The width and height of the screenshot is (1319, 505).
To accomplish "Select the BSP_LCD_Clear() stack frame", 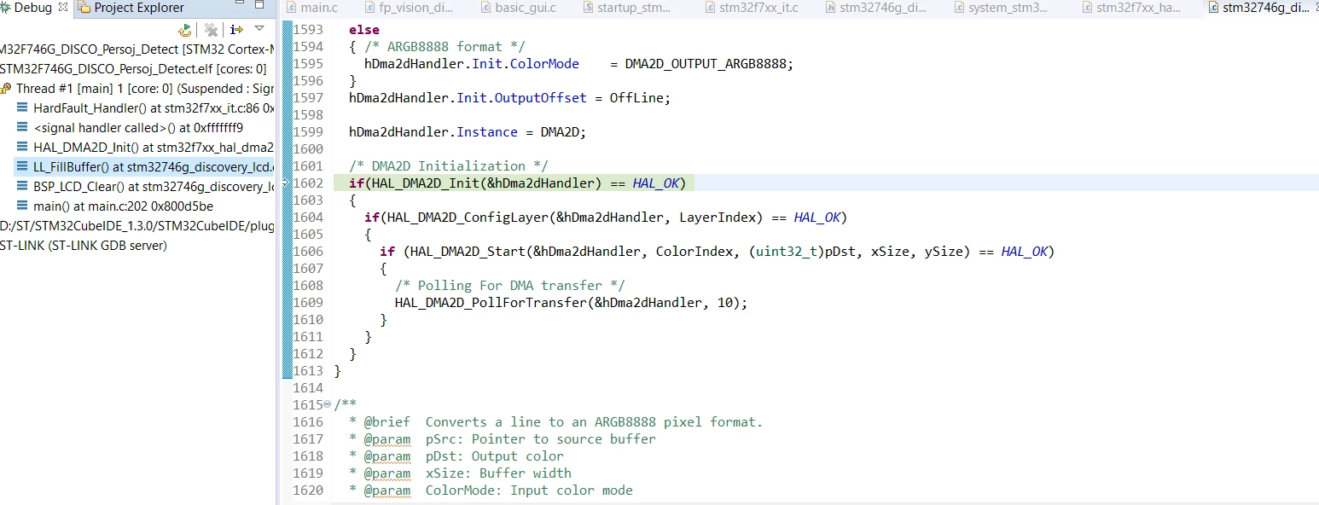I will pos(145,187).
